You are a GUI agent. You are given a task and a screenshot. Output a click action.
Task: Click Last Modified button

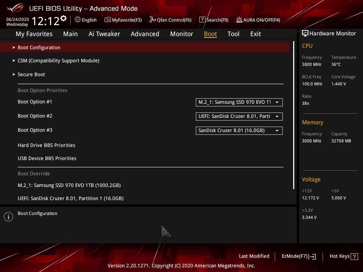coord(254,256)
